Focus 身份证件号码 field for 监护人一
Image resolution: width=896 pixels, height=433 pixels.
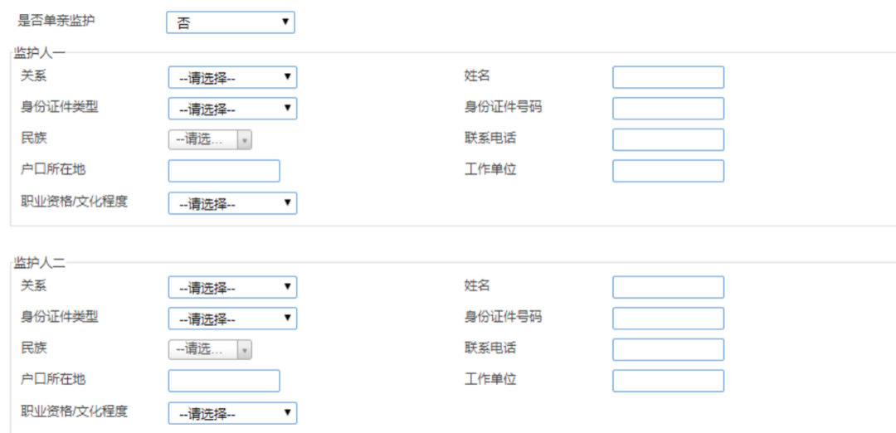tap(668, 109)
